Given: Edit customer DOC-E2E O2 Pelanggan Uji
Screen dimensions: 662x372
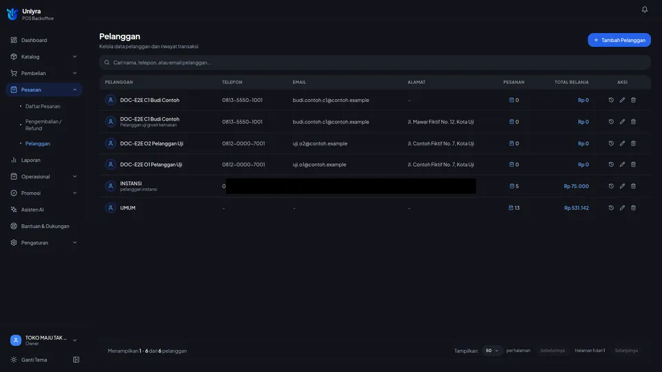Looking at the screenshot, I should (622, 143).
